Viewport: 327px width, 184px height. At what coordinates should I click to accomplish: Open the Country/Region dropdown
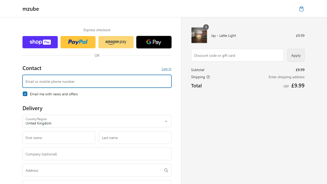(x=97, y=121)
